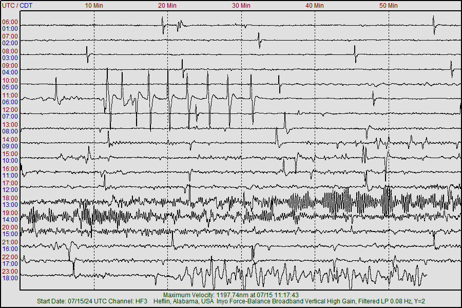Select the 07:00 UTC row label
This screenshot has width=462, height=308.
click(10, 36)
